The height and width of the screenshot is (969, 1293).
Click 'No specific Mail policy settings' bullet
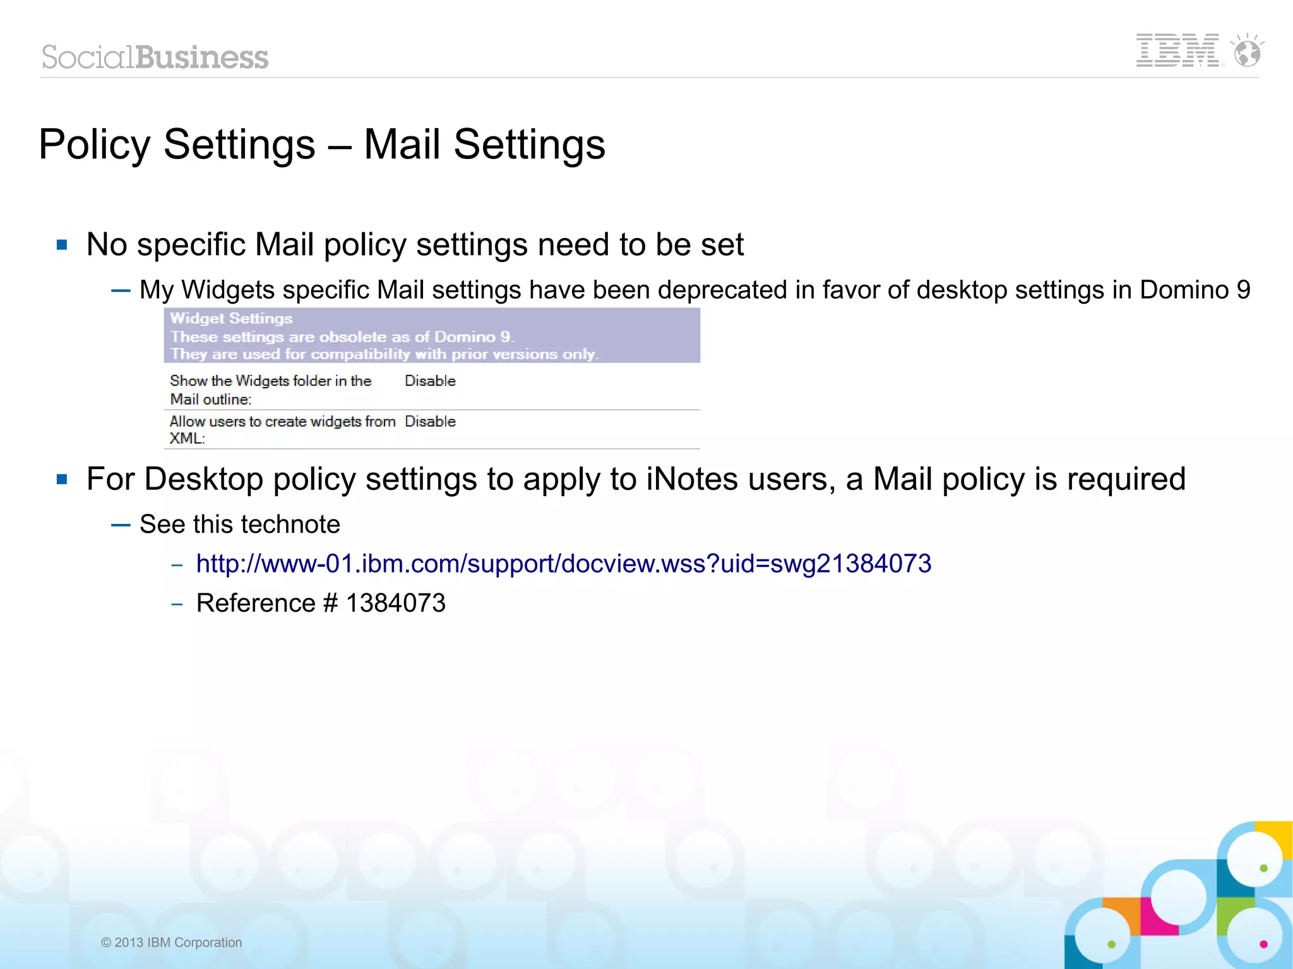pos(415,244)
